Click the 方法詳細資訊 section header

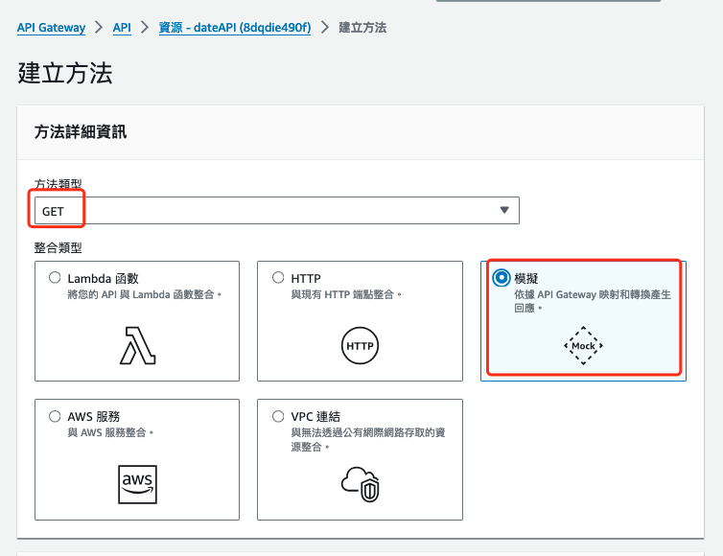pos(81,132)
